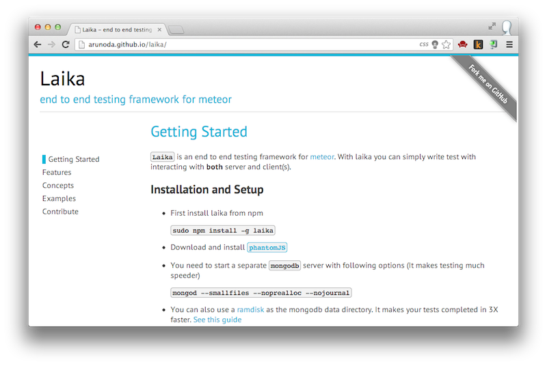
Task: Go back using the browser back arrow
Action: tap(38, 44)
